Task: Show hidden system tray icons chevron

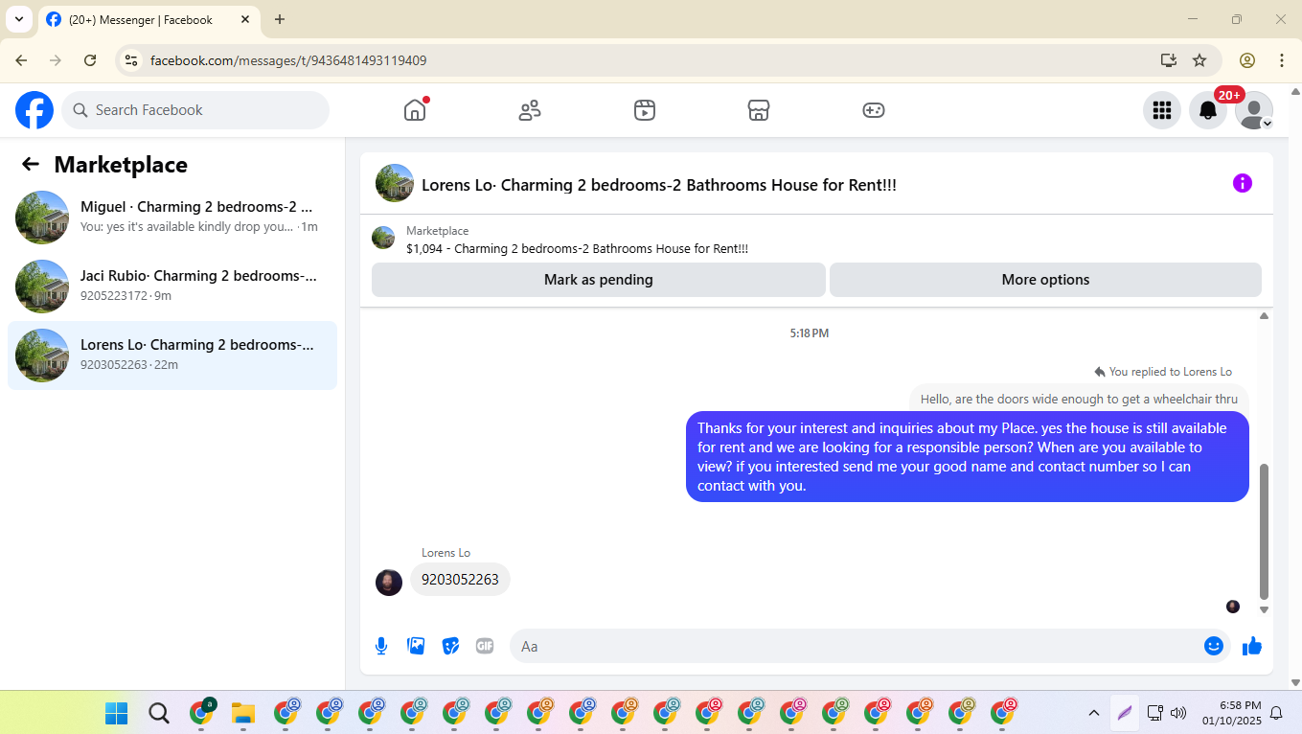Action: (1093, 713)
